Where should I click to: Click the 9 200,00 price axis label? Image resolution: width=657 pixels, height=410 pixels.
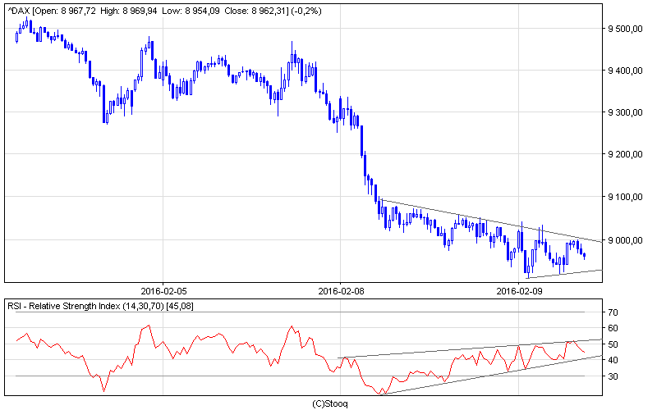625,154
